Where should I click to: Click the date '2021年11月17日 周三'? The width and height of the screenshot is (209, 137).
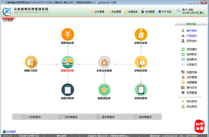tap(193, 13)
